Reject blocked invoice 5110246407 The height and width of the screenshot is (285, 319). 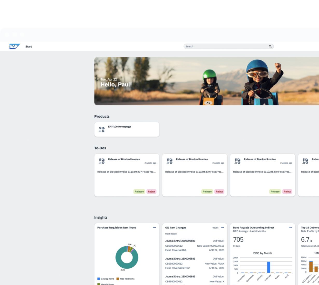151,191
